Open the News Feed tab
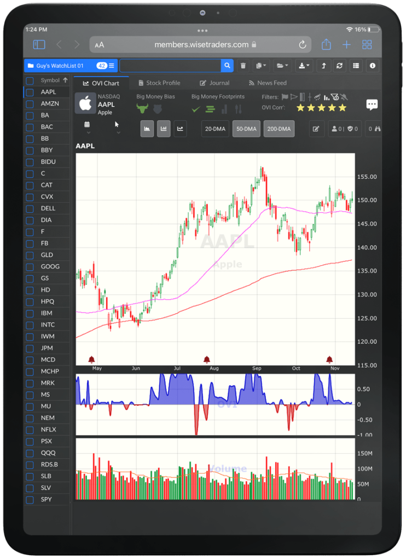The height and width of the screenshot is (560, 406). click(x=268, y=83)
